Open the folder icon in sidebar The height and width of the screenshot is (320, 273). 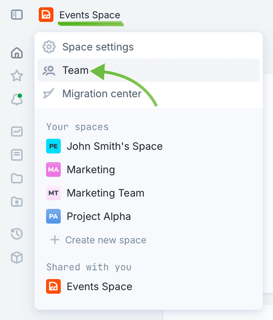(x=17, y=178)
